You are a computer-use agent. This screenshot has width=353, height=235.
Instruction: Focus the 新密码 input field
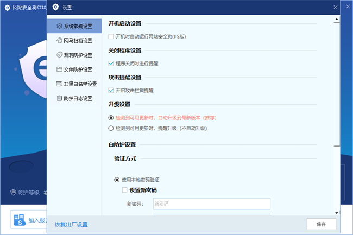(211, 204)
